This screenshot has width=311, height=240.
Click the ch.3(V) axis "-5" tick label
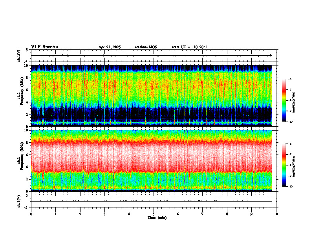[x=26, y=207]
